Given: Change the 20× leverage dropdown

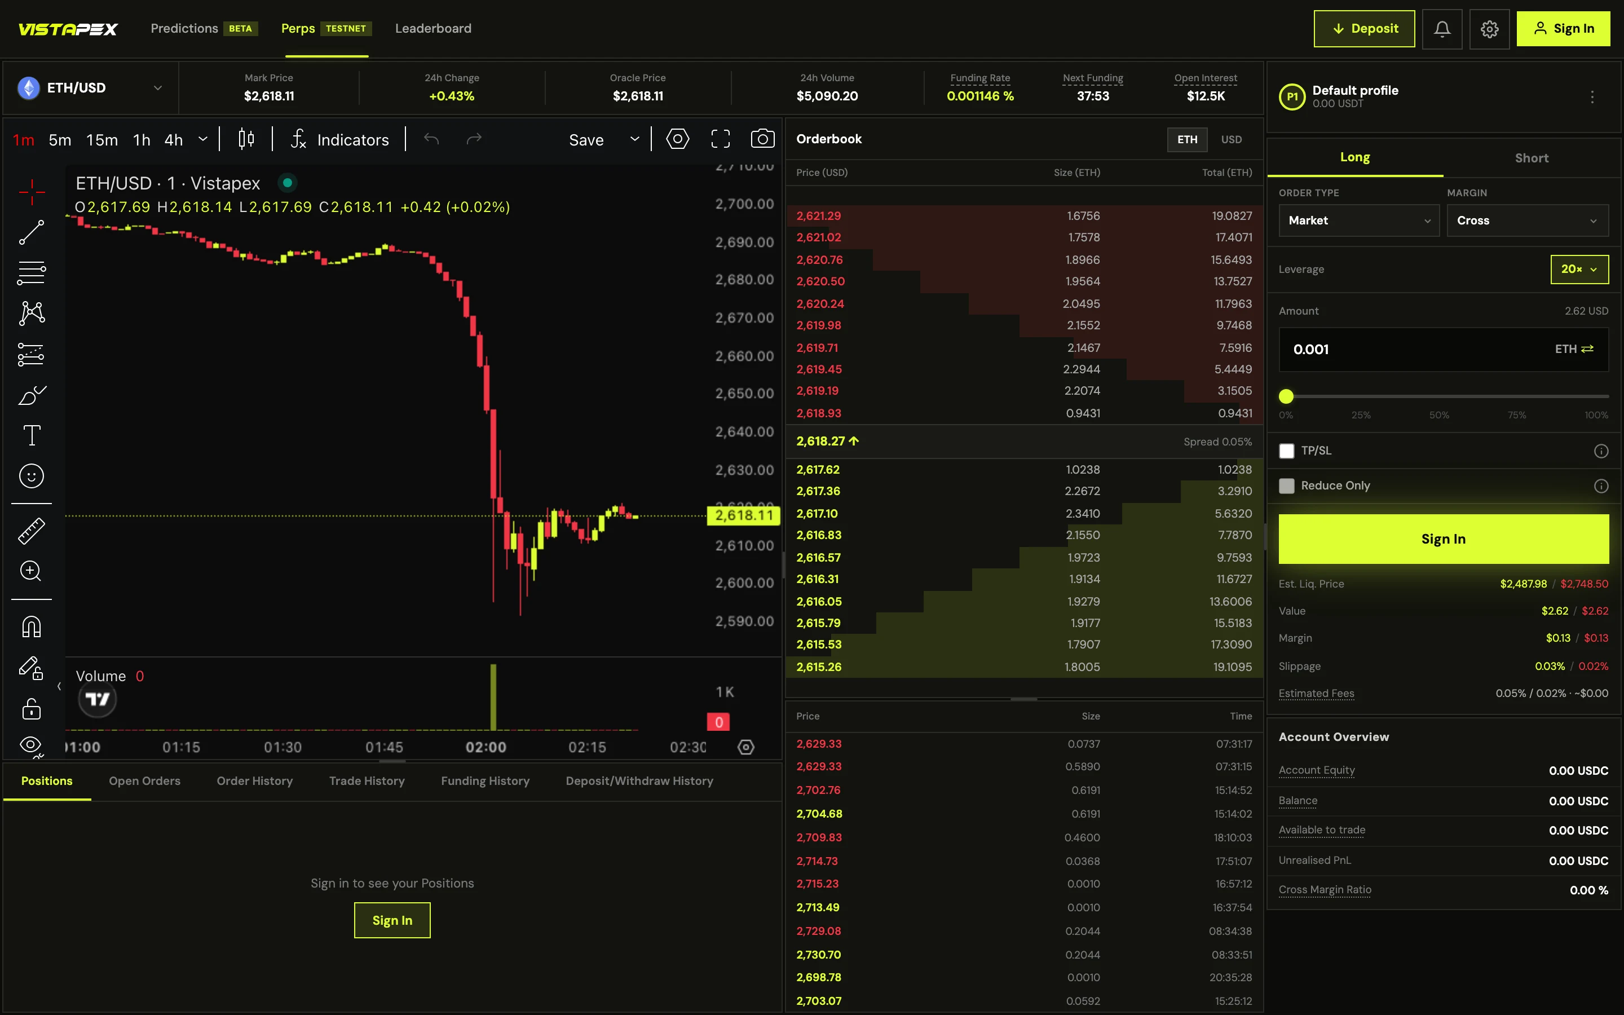Looking at the screenshot, I should coord(1579,269).
